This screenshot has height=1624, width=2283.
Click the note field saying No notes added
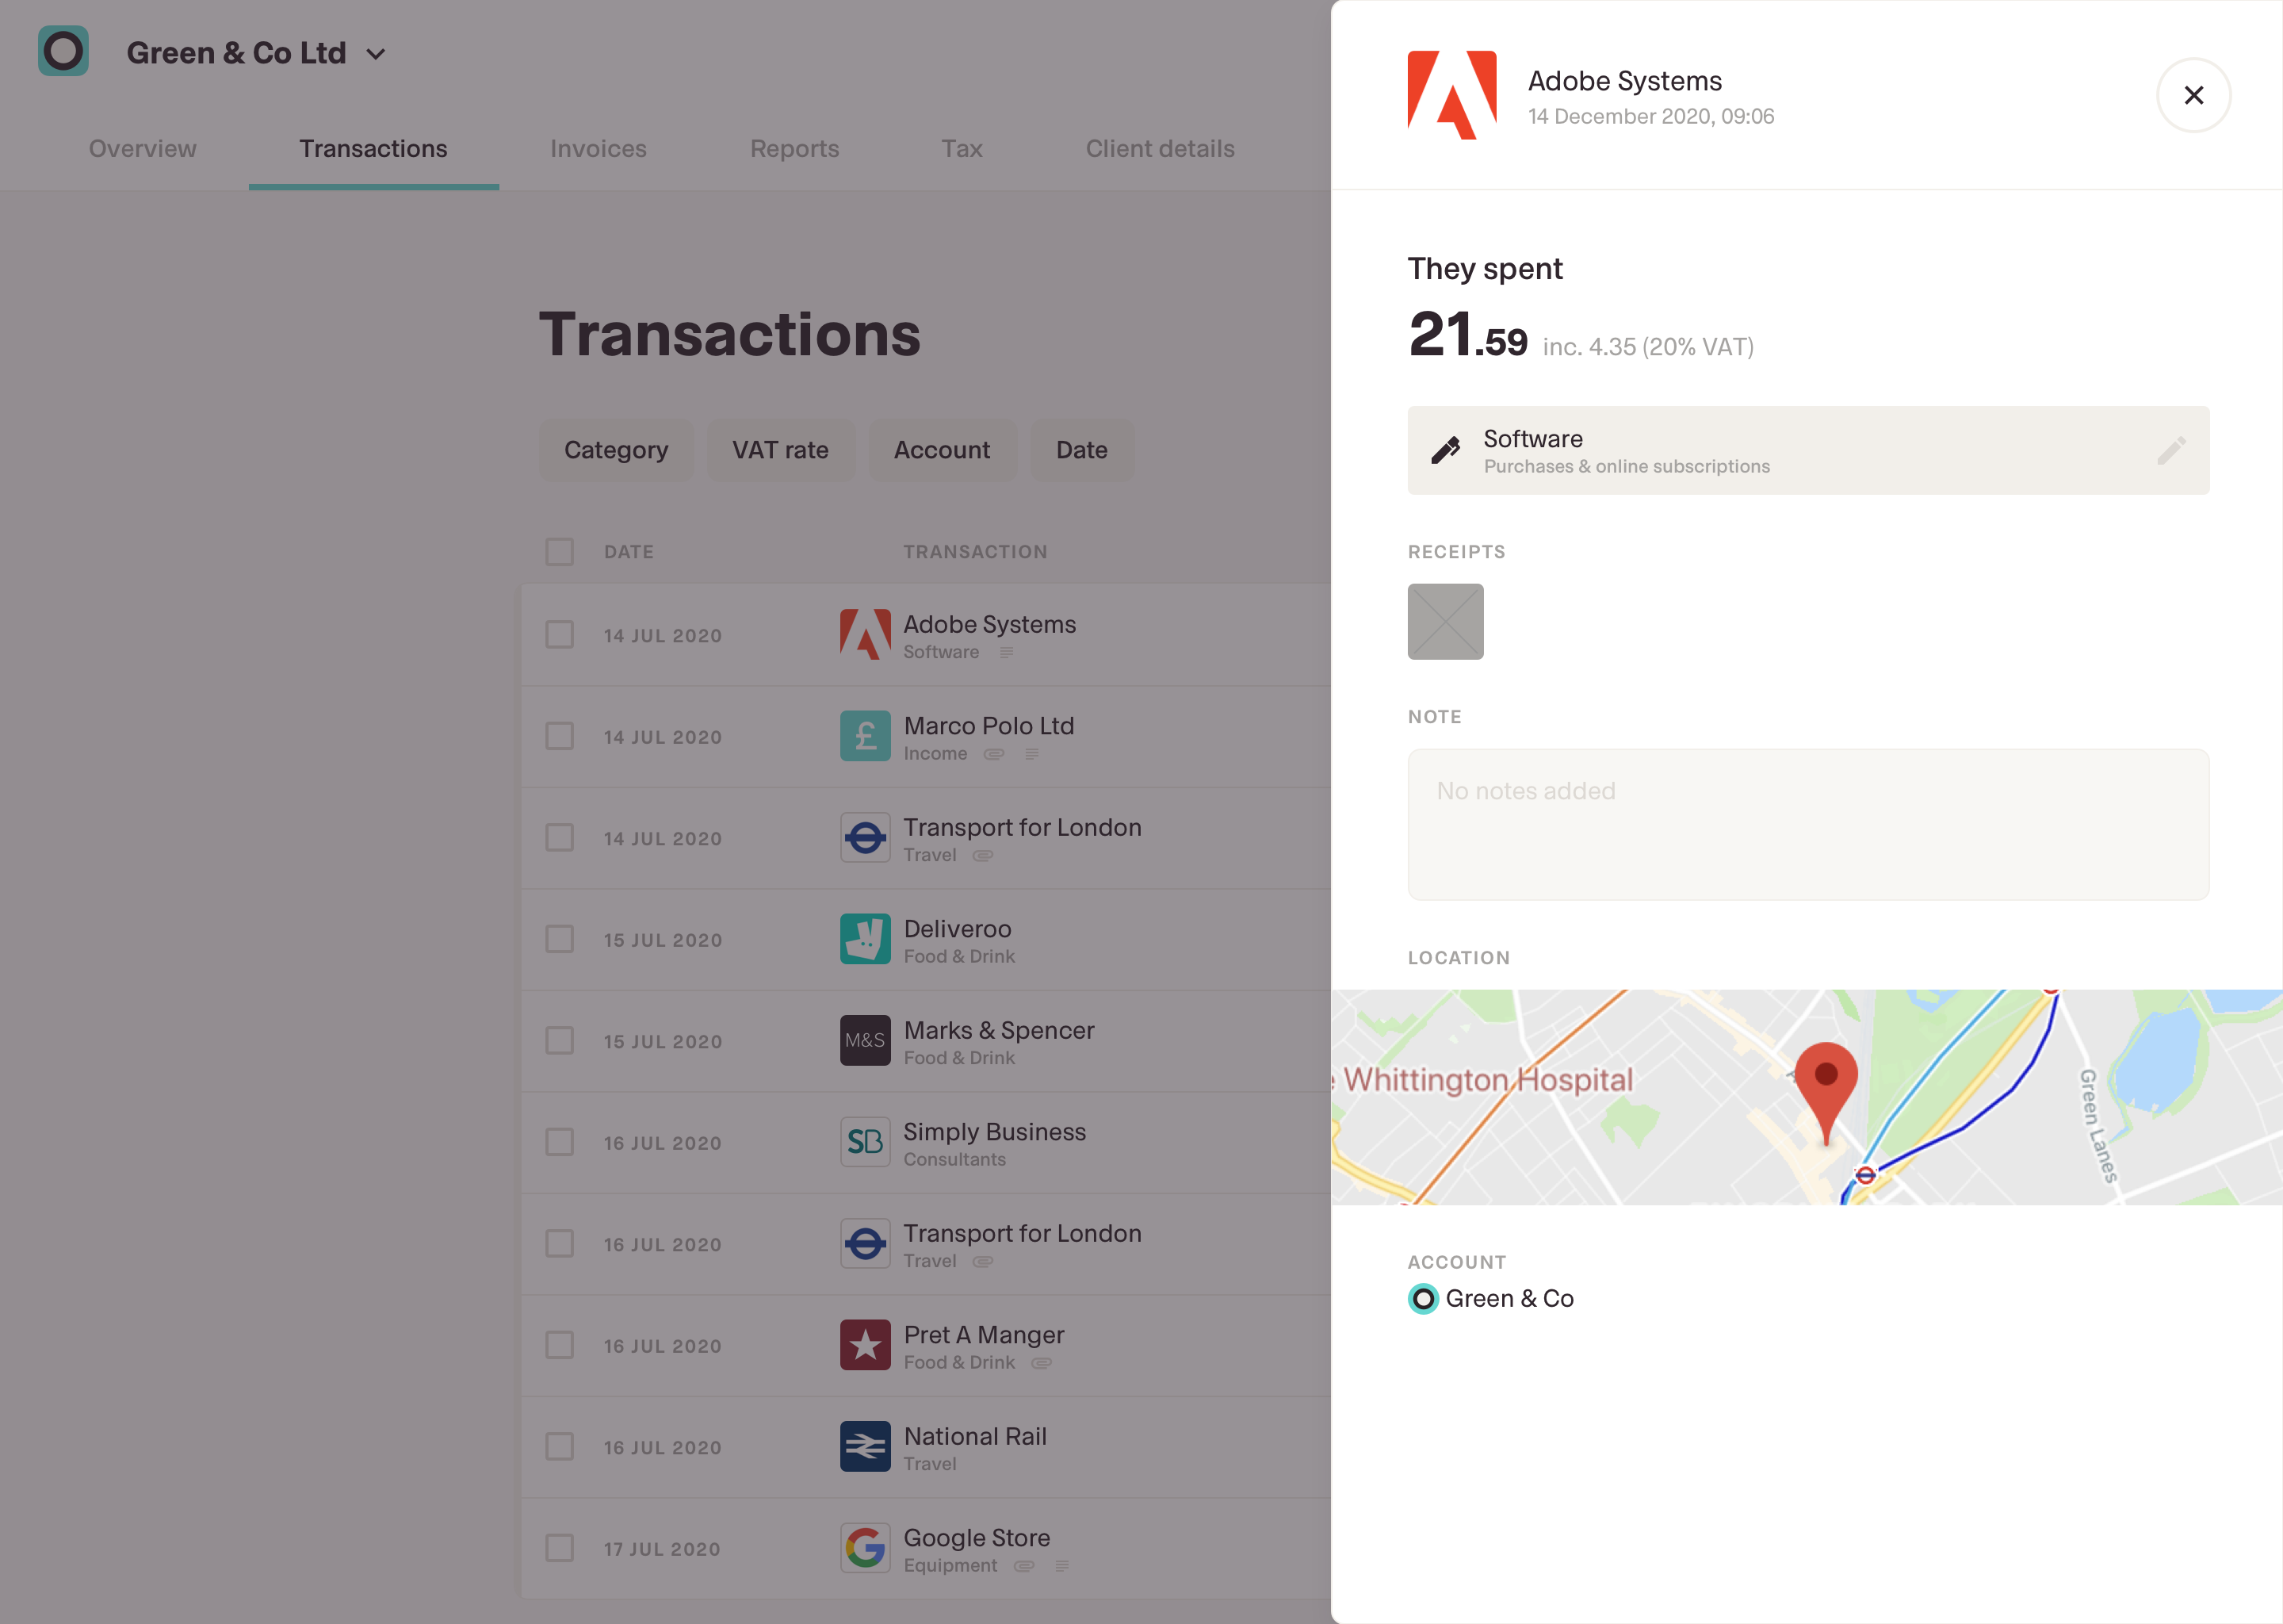1807,824
